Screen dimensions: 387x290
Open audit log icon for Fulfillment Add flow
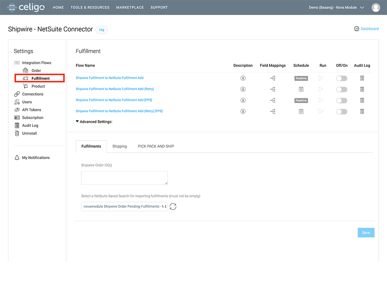(362, 79)
